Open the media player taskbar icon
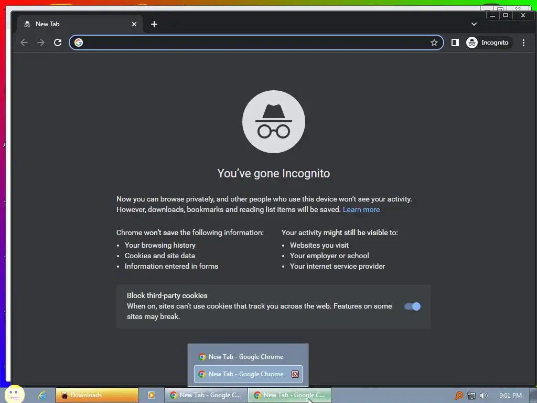Screen dimensions: 537x403 point(152,395)
